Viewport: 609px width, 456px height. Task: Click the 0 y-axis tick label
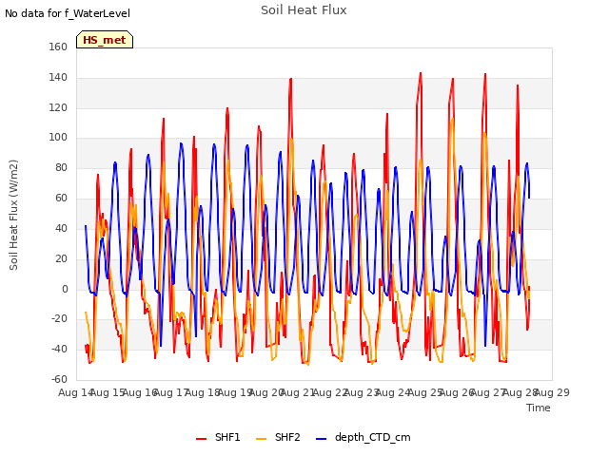[x=65, y=289]
